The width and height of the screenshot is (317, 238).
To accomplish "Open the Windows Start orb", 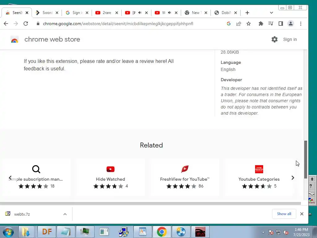I will 8,232.
